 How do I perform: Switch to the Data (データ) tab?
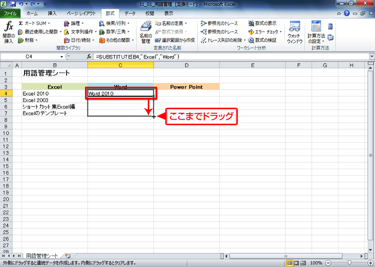pos(130,14)
